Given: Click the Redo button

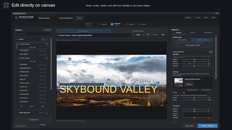Looking at the screenshot, I should click(x=213, y=18).
